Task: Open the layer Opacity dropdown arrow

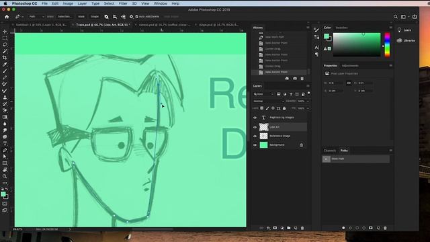Action: click(308, 102)
